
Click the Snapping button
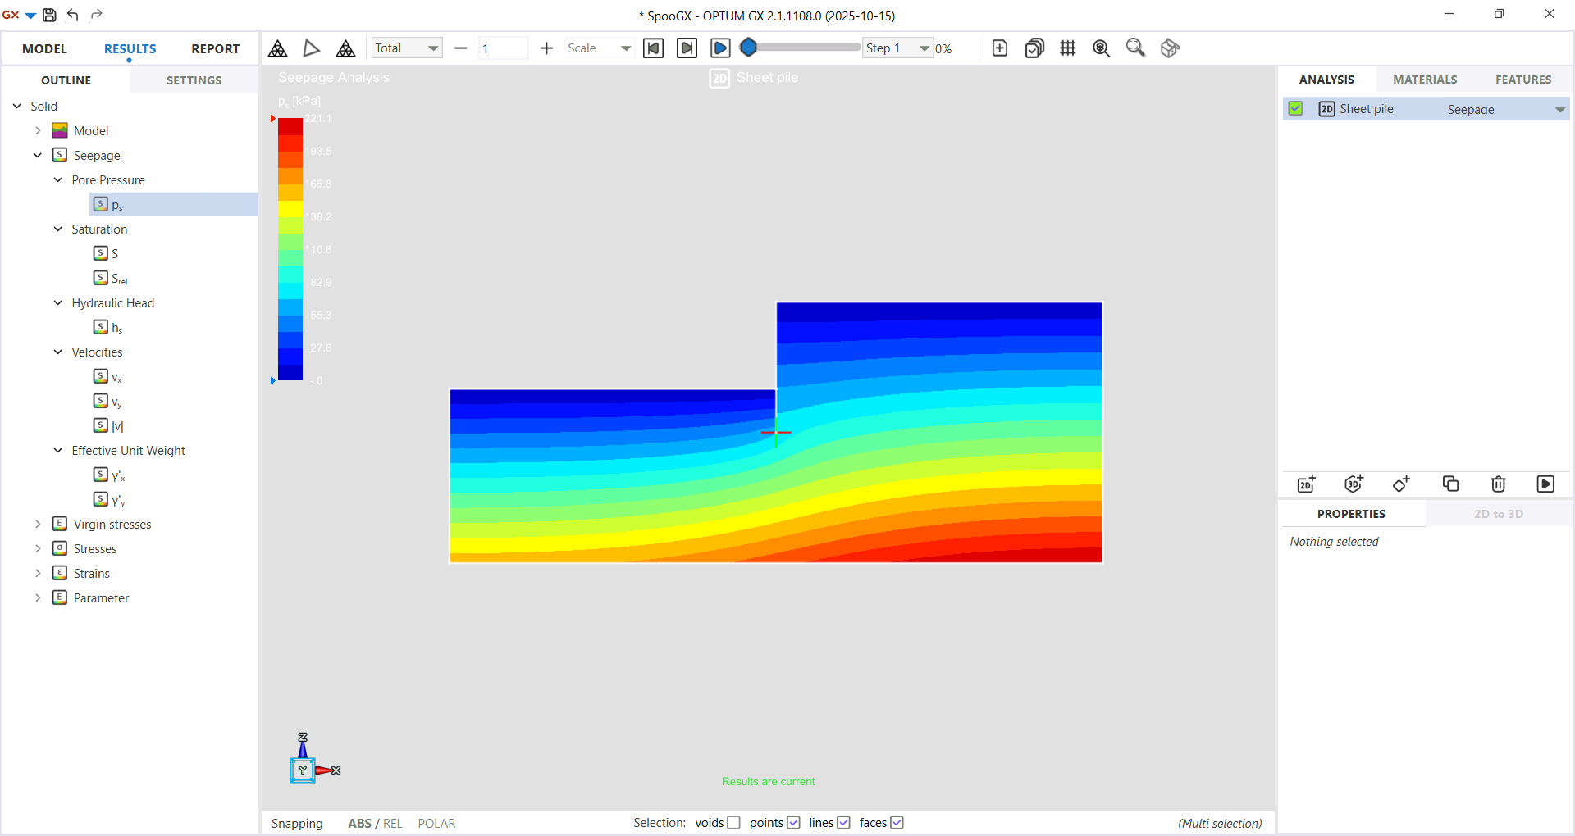tap(297, 823)
